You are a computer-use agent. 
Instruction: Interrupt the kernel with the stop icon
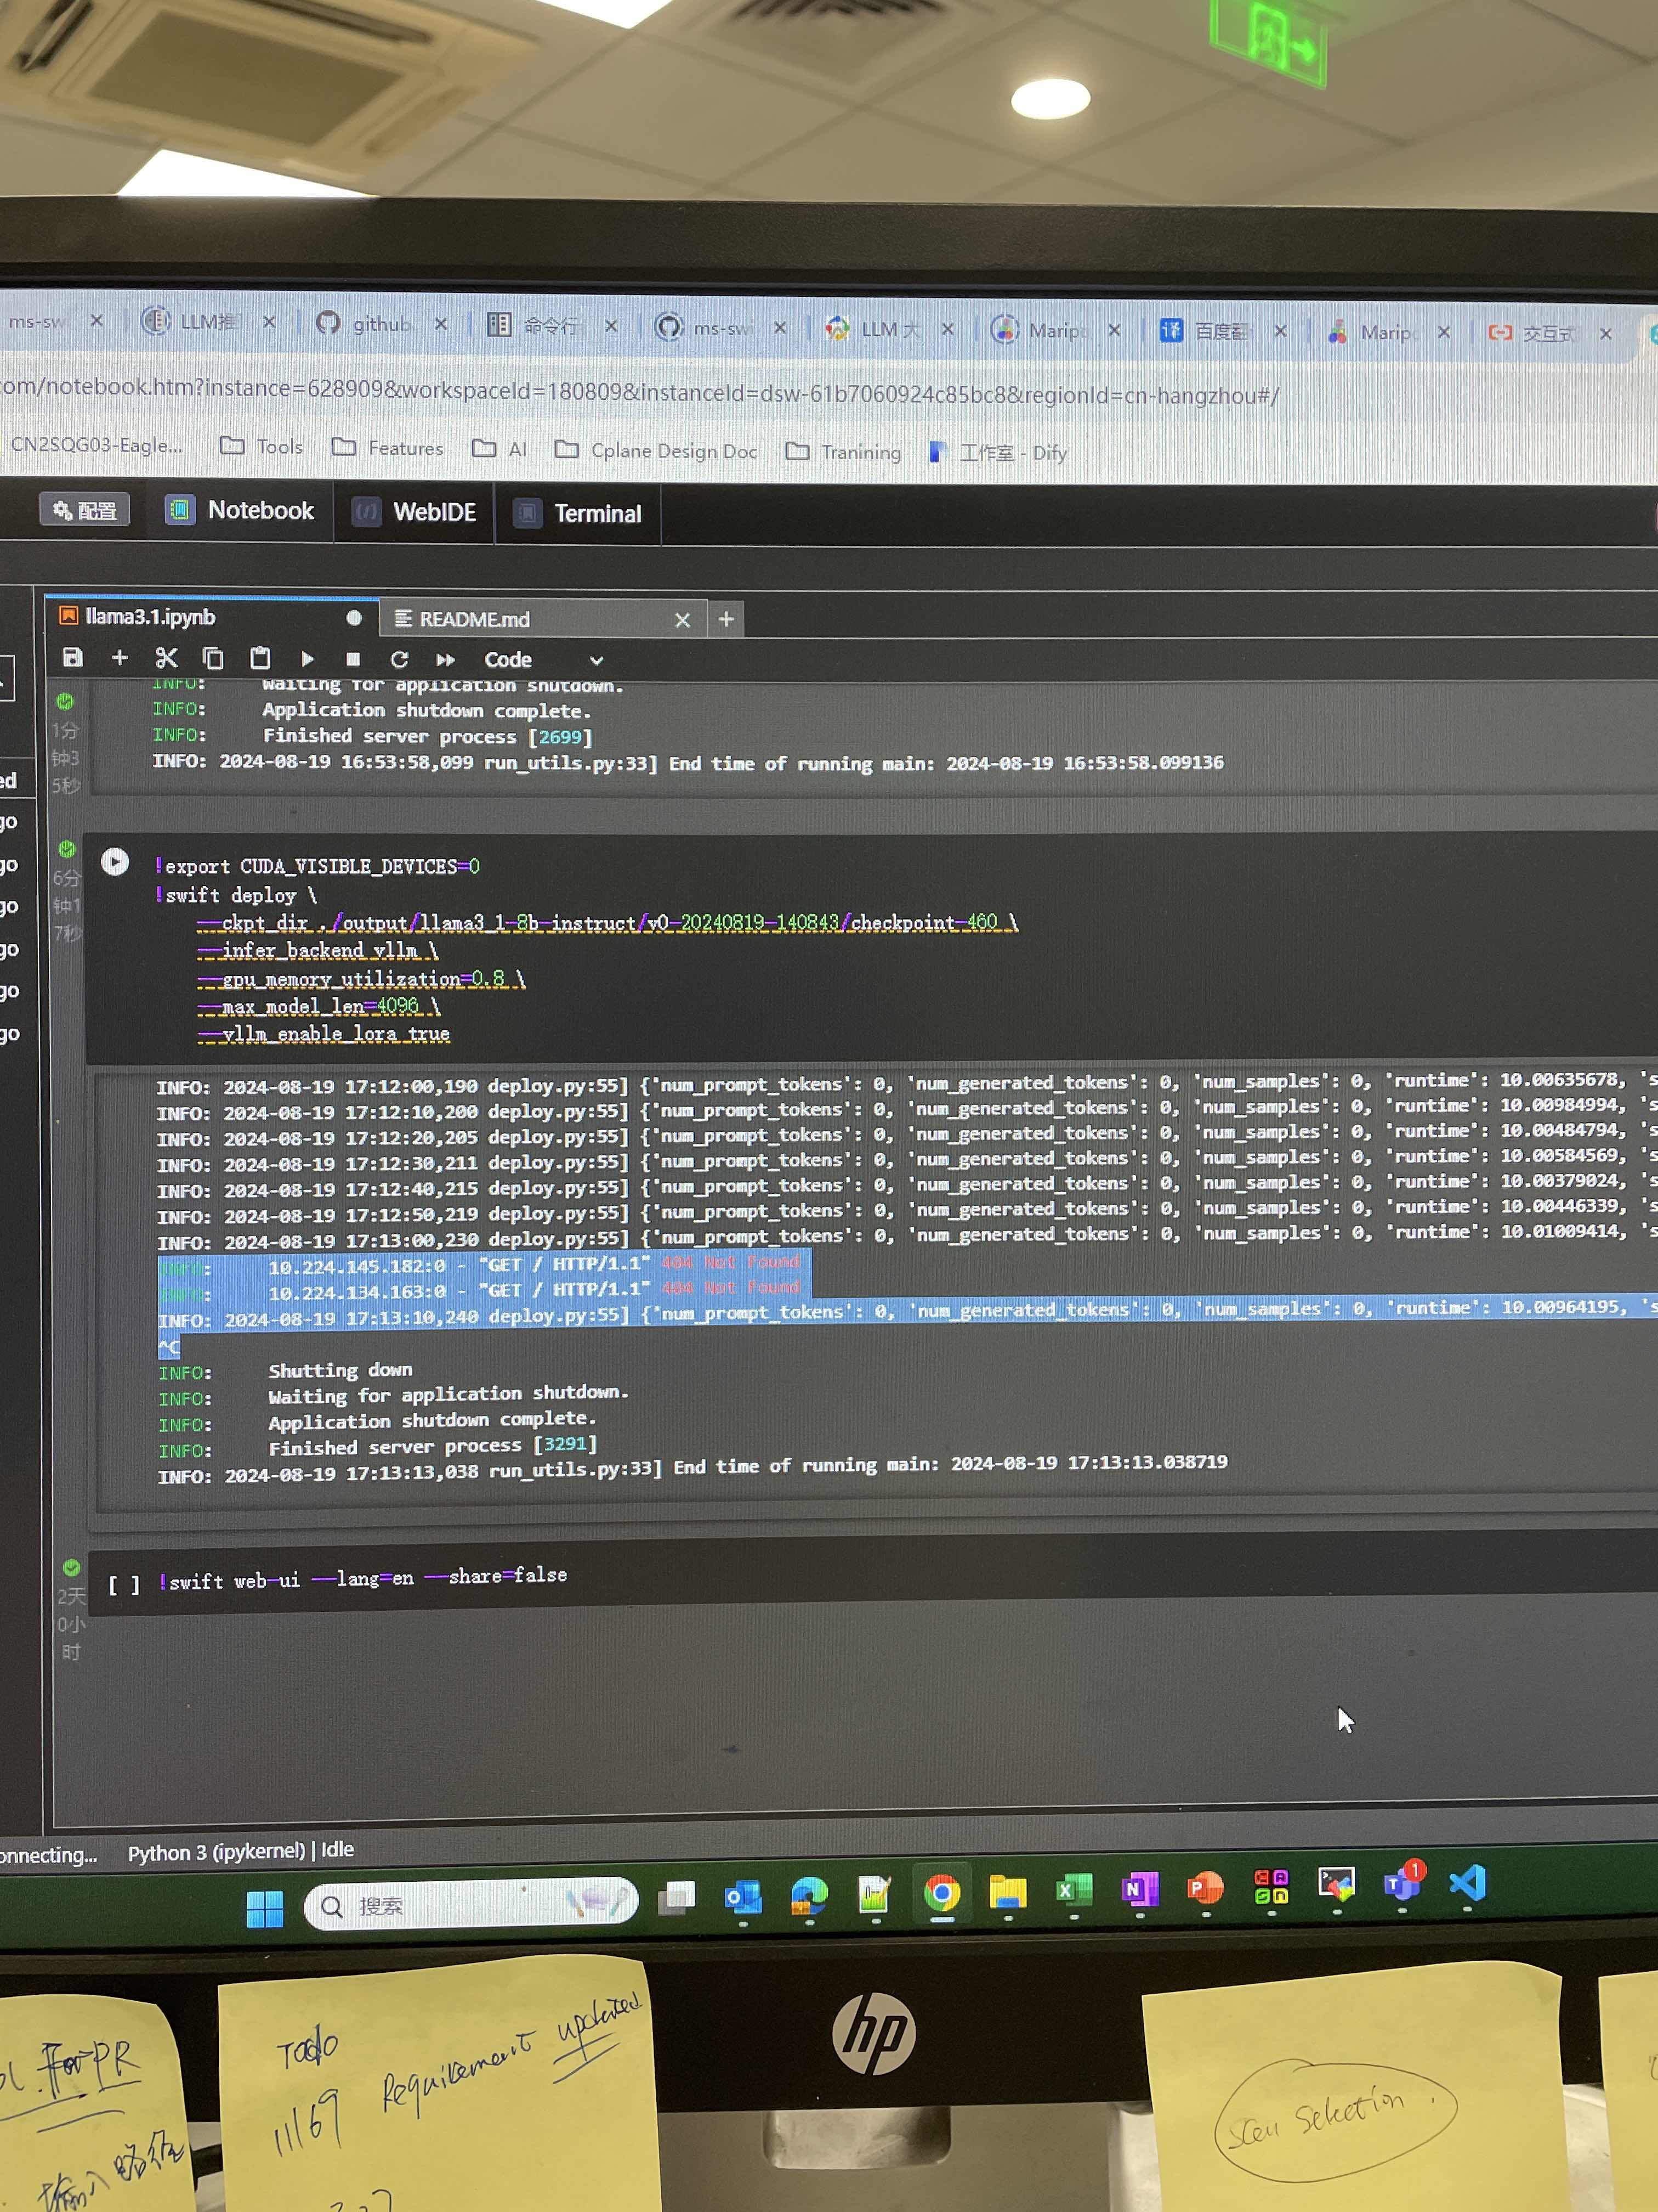click(353, 659)
